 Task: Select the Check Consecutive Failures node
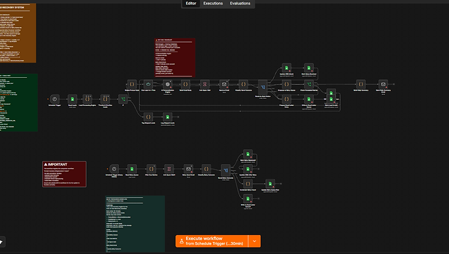click(309, 84)
